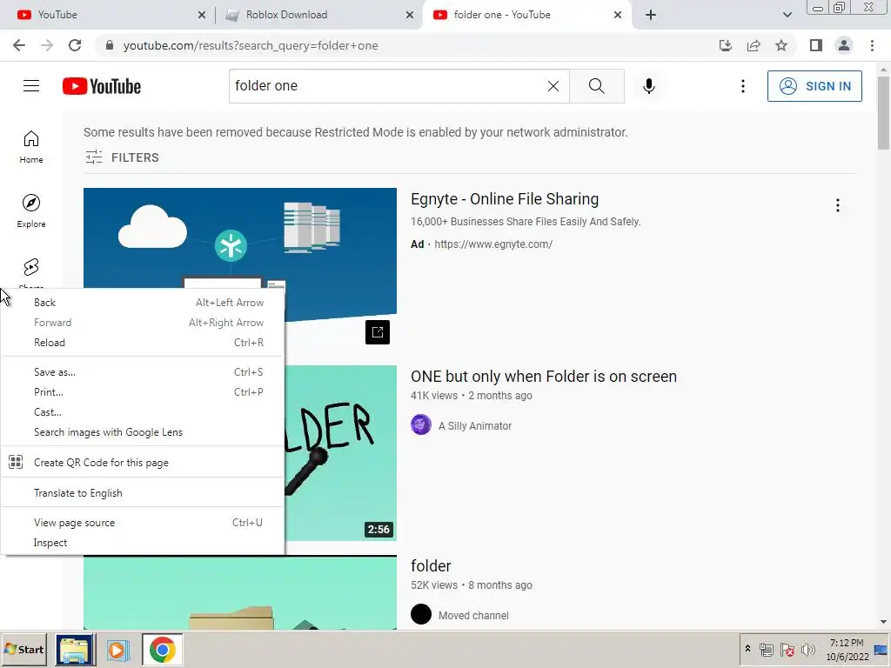891x668 pixels.
Task: Click the install app icon in address bar
Action: click(x=725, y=45)
